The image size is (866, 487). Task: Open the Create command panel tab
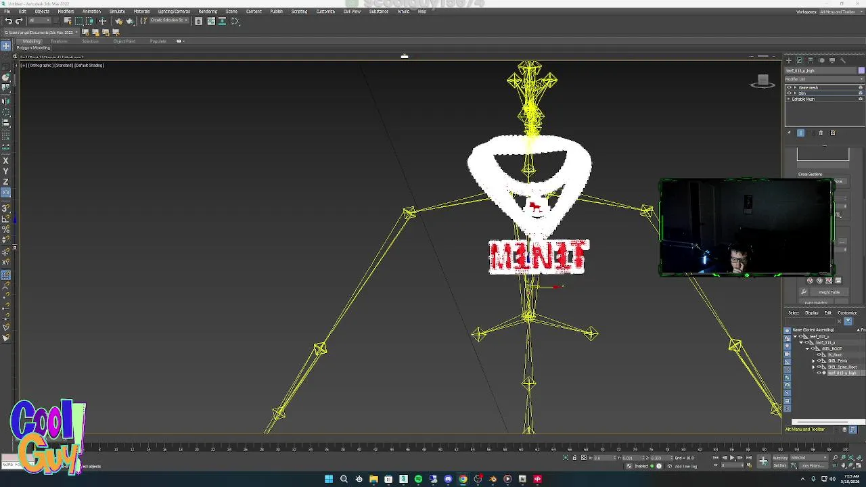[x=789, y=60]
